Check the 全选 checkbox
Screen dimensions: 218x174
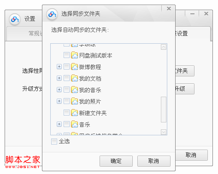(x=54, y=141)
